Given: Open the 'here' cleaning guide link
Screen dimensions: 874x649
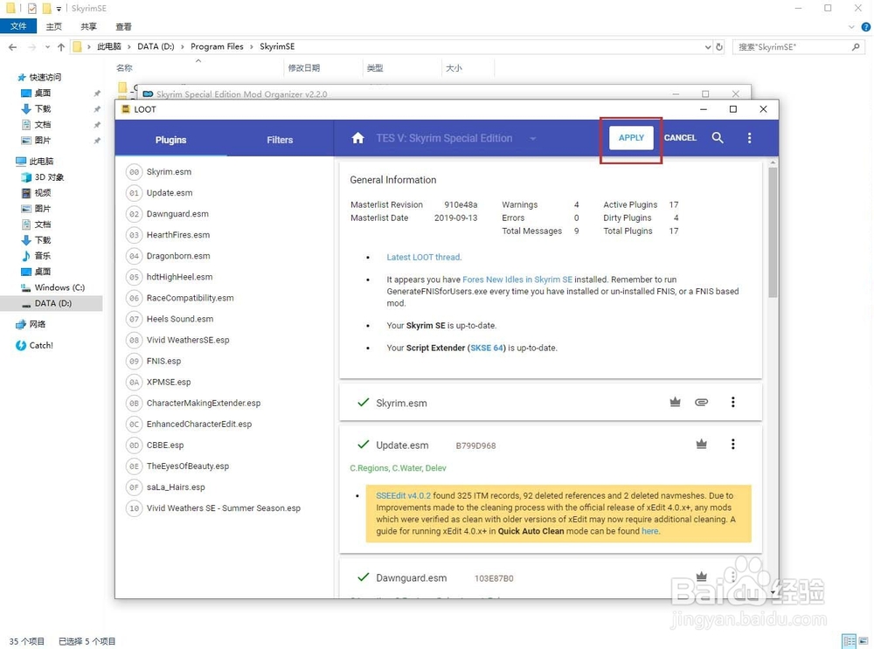Looking at the screenshot, I should (650, 531).
